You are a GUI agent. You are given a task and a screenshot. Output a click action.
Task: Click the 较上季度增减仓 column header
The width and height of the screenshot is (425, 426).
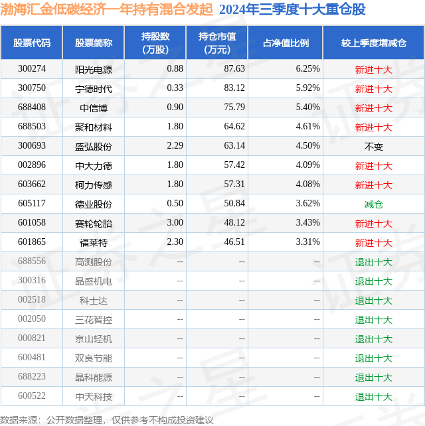coord(374,42)
